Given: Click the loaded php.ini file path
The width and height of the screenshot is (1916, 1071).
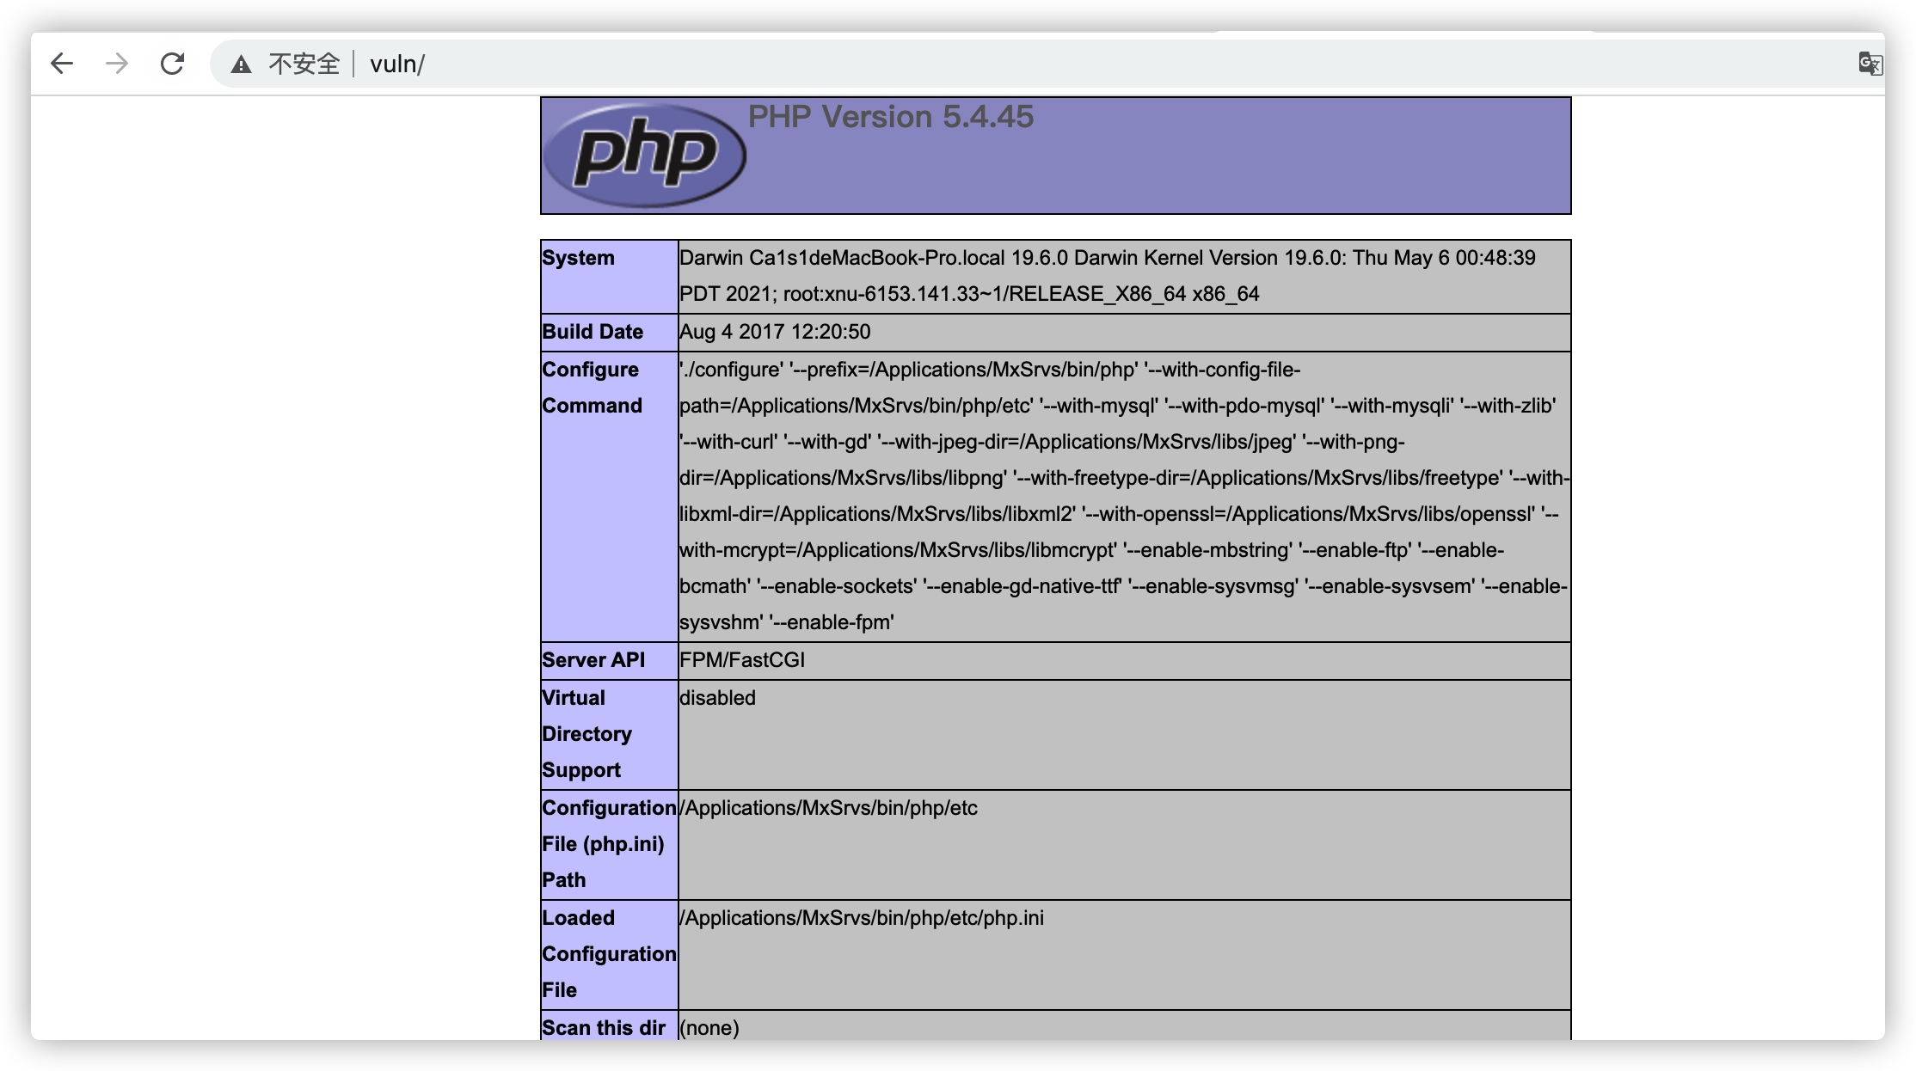Looking at the screenshot, I should click(x=862, y=918).
